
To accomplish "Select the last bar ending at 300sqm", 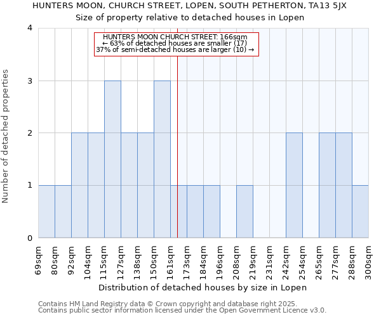I will point(360,211).
